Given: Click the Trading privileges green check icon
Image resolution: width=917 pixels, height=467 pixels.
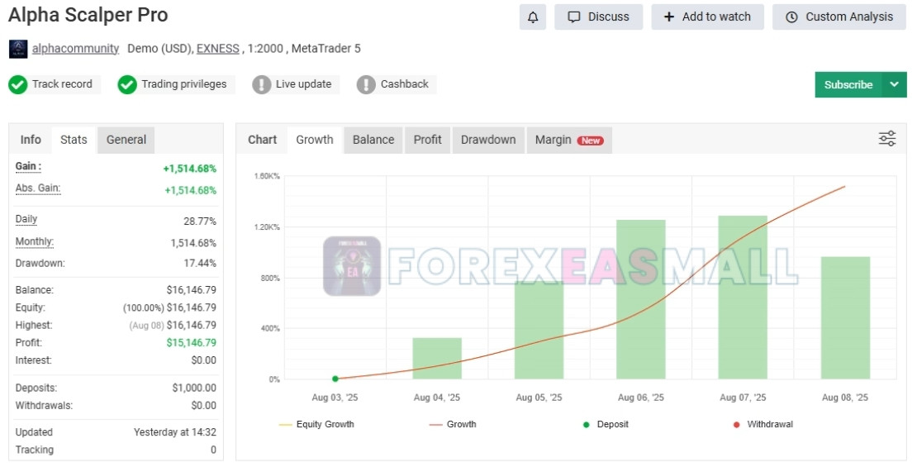Looking at the screenshot, I should 127,85.
